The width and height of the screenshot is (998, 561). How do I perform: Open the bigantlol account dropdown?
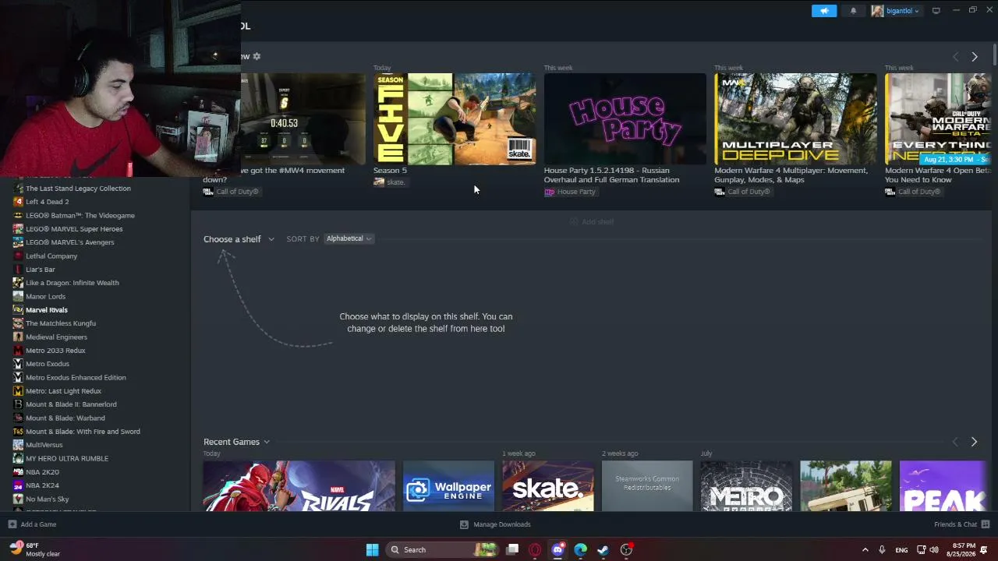tap(896, 11)
